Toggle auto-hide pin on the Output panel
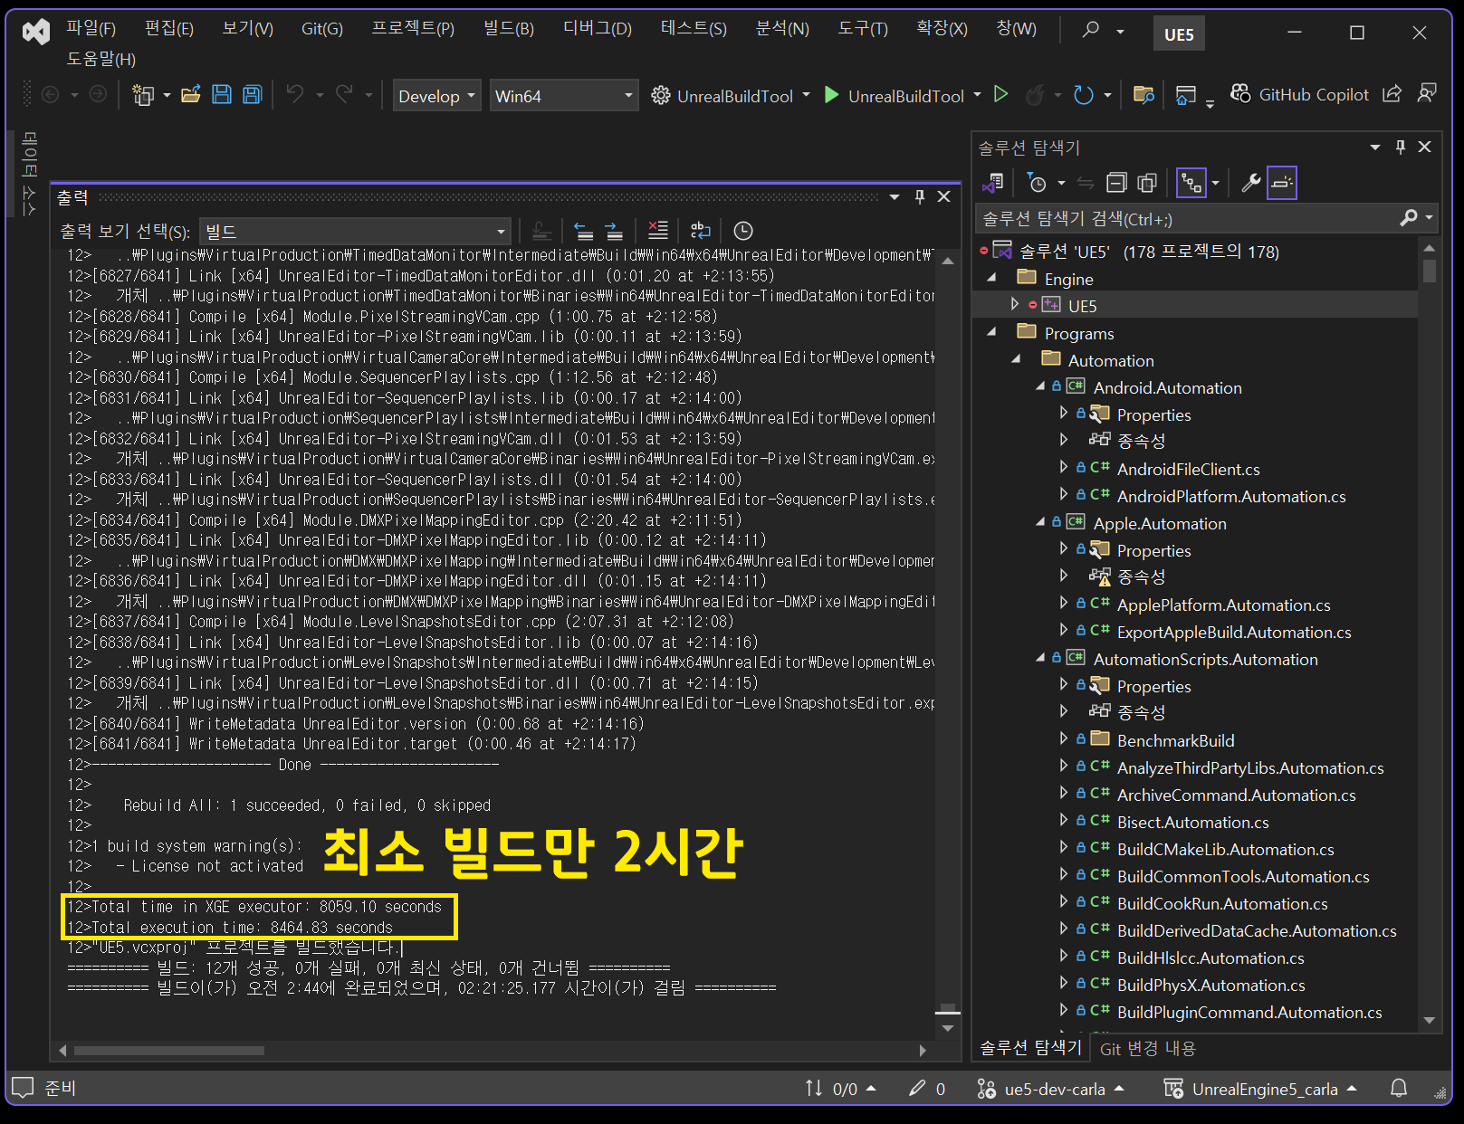The width and height of the screenshot is (1464, 1124). click(920, 196)
